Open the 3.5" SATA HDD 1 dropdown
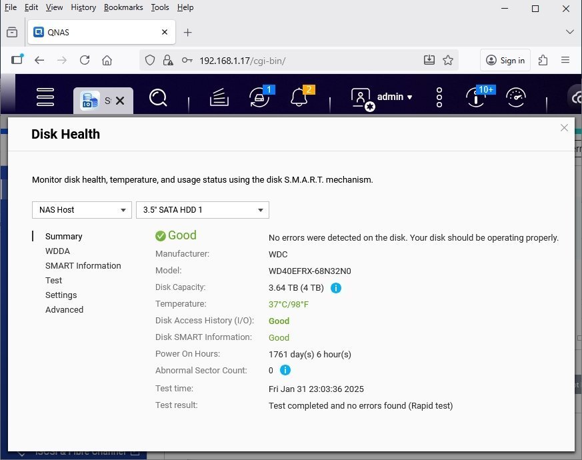 pyautogui.click(x=202, y=209)
